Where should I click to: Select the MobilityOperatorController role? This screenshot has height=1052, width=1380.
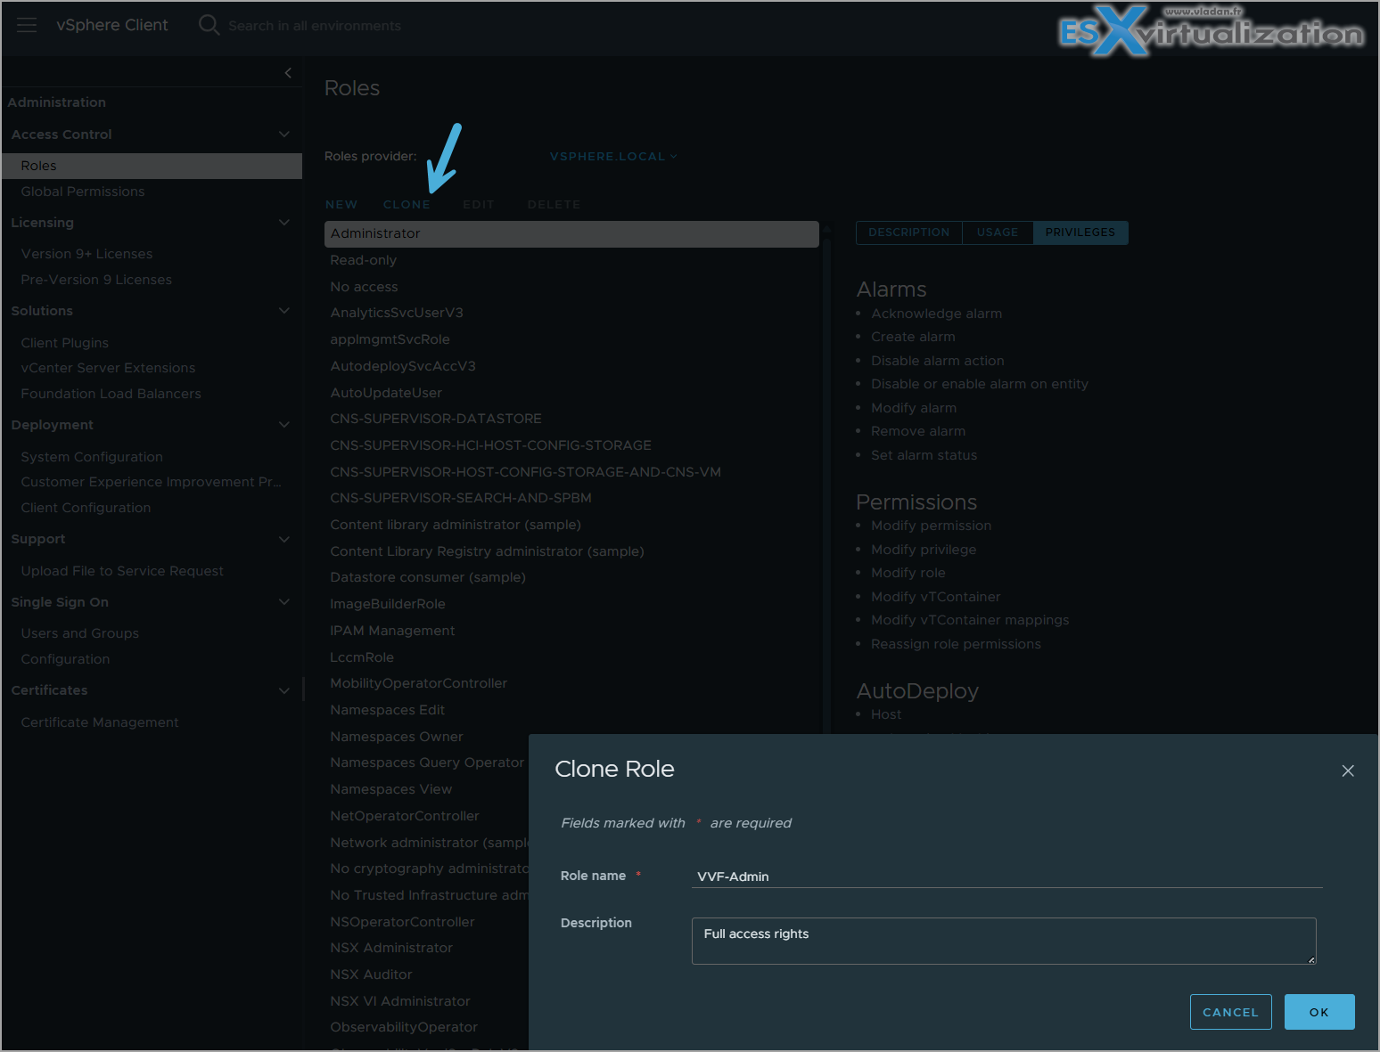coord(419,683)
